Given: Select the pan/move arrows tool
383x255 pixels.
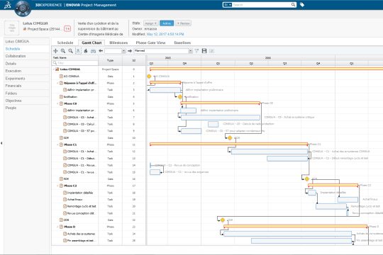Looking at the screenshot, I should pos(55,51).
